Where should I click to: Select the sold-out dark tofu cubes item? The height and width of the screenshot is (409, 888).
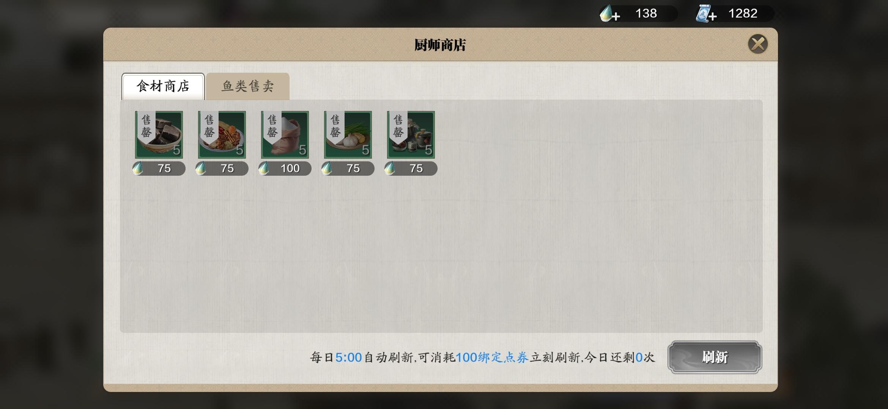[x=159, y=134]
